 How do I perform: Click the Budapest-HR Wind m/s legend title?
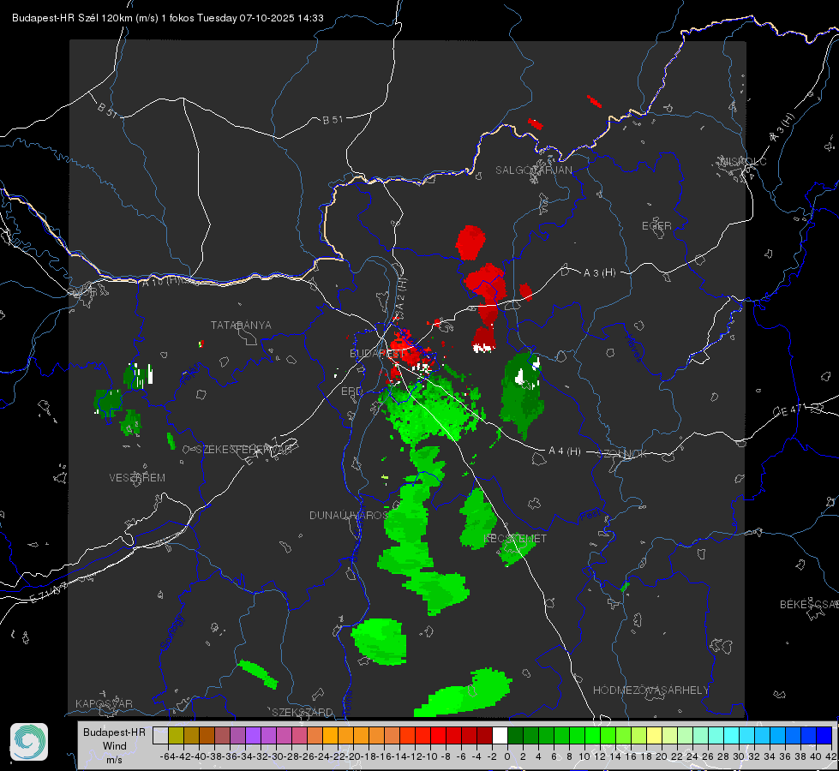tap(114, 745)
